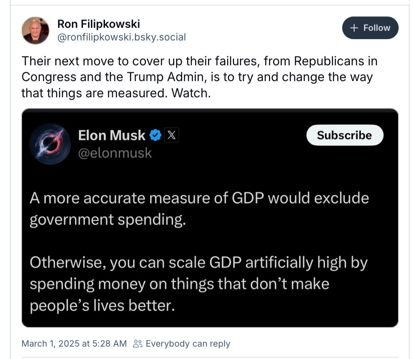Click the blue verified checkmark badge

[x=155, y=135]
